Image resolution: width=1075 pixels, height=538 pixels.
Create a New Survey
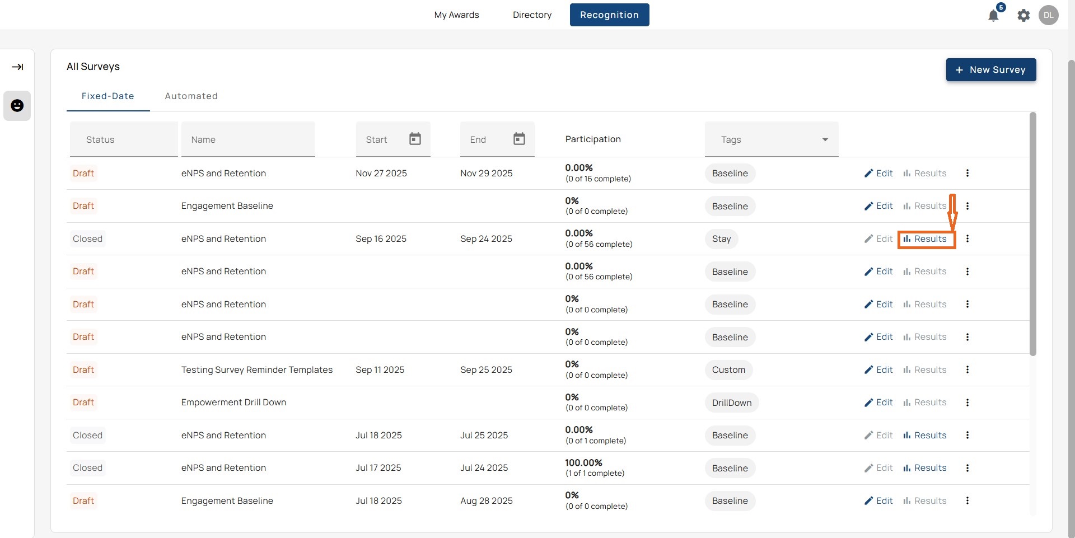990,70
